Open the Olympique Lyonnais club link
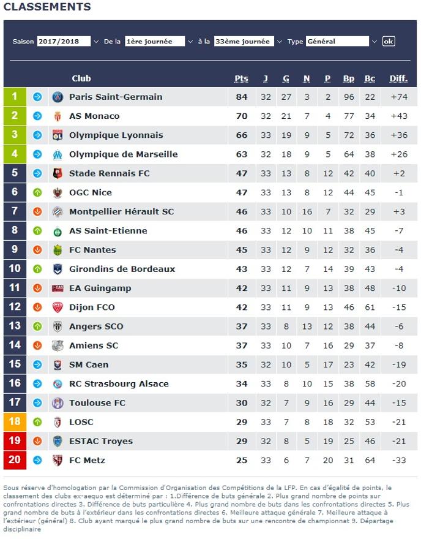The height and width of the screenshot is (539, 421). coord(116,135)
